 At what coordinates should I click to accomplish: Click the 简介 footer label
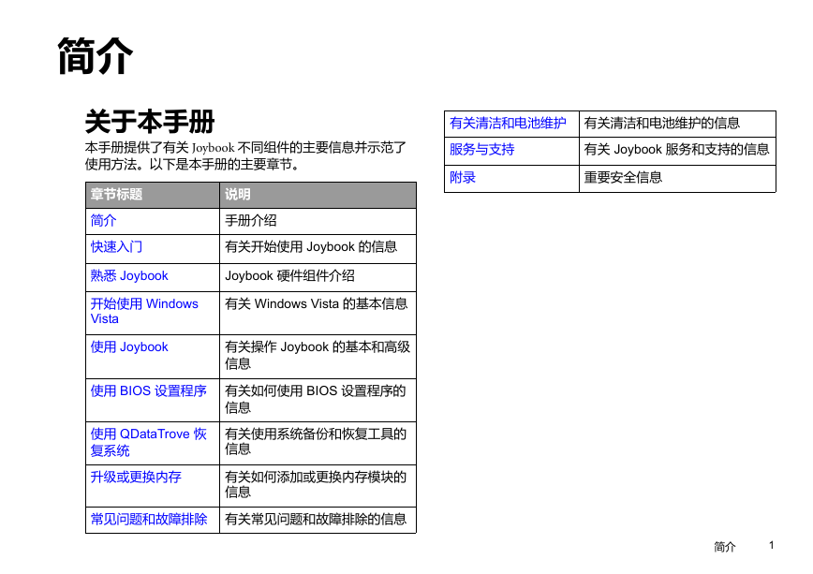(x=724, y=547)
